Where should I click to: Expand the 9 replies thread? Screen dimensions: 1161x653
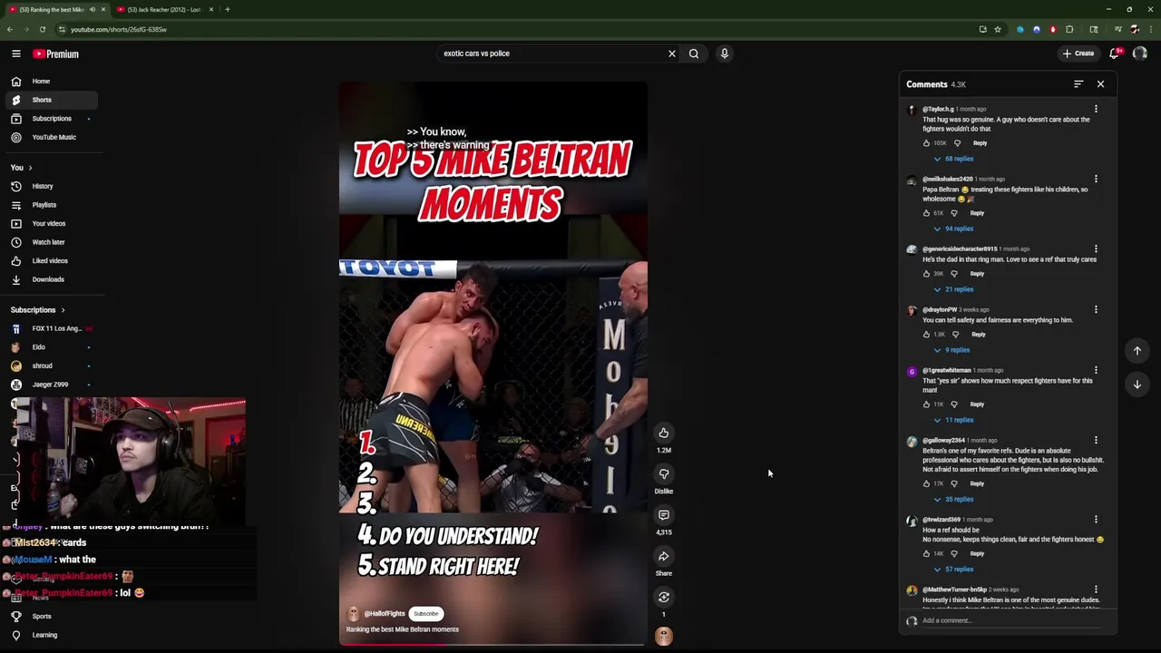coord(952,350)
